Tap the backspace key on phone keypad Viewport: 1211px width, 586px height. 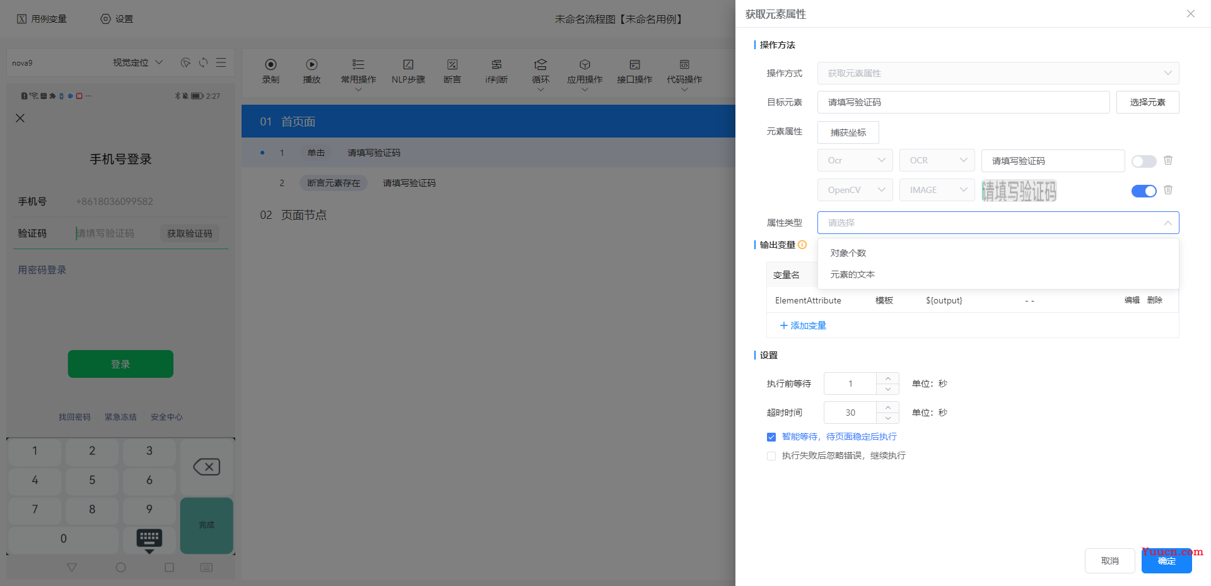(x=206, y=467)
